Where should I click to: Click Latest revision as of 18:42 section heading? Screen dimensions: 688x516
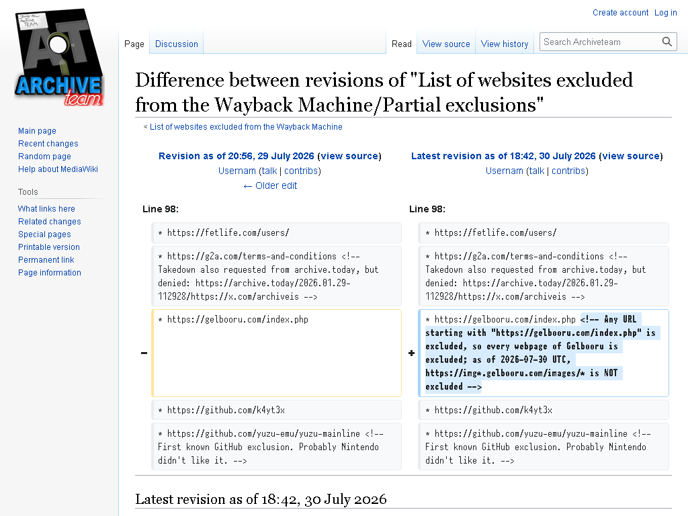pyautogui.click(x=261, y=499)
